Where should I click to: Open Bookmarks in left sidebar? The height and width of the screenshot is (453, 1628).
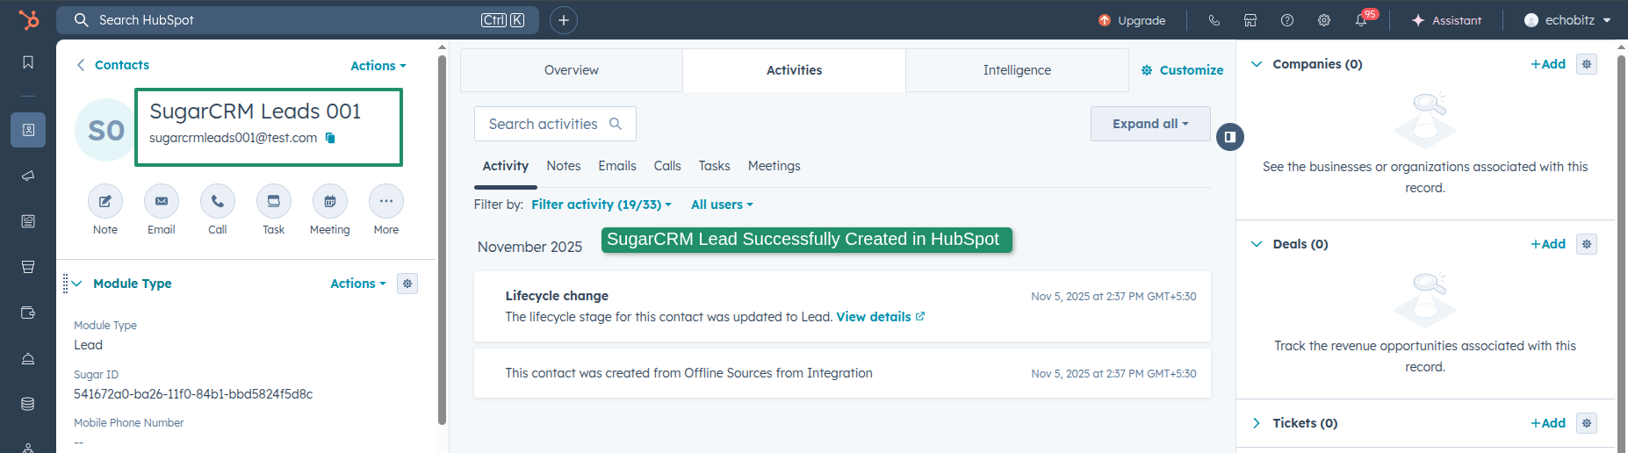28,62
